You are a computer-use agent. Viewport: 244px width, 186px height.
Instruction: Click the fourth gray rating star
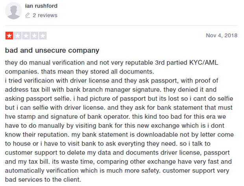tap(34, 36)
